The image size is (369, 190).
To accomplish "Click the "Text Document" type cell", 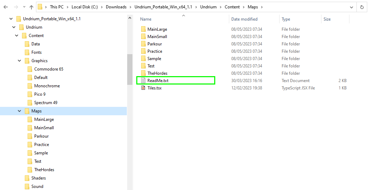I will tap(296, 80).
